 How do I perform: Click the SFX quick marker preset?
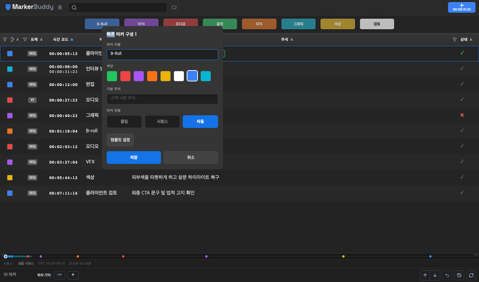click(x=259, y=24)
